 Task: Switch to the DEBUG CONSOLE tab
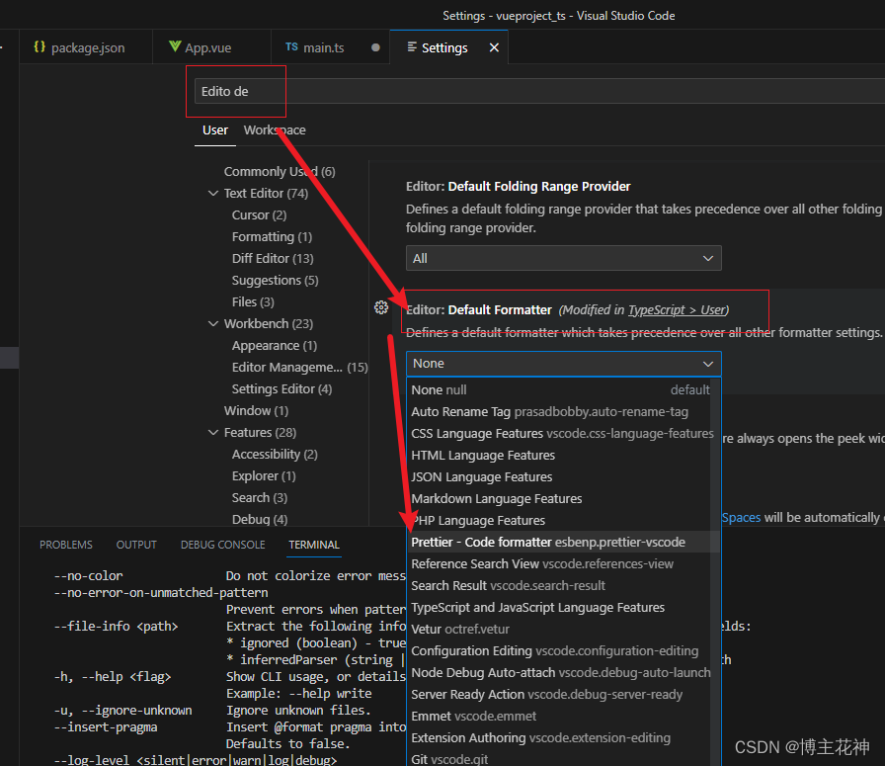(223, 545)
